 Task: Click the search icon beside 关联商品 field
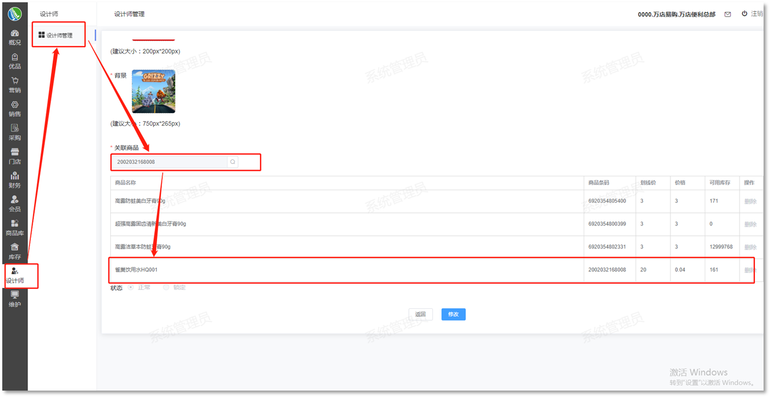click(x=232, y=162)
